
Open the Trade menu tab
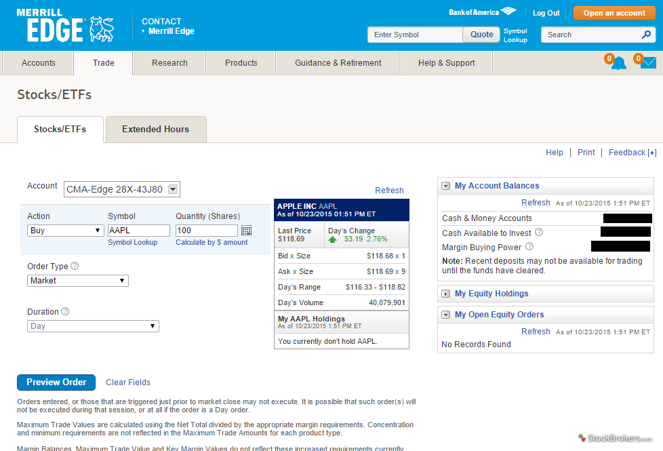(104, 63)
